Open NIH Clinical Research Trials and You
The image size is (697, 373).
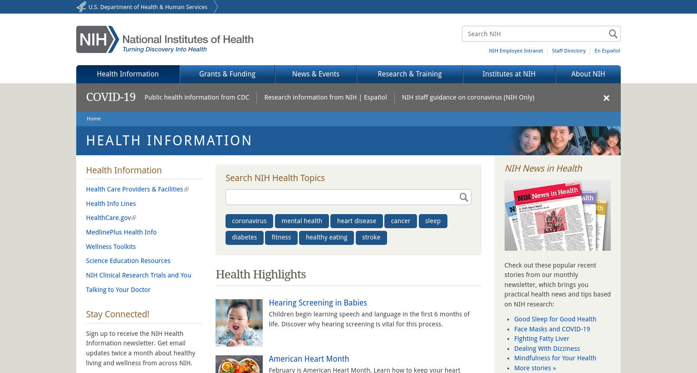pos(138,275)
